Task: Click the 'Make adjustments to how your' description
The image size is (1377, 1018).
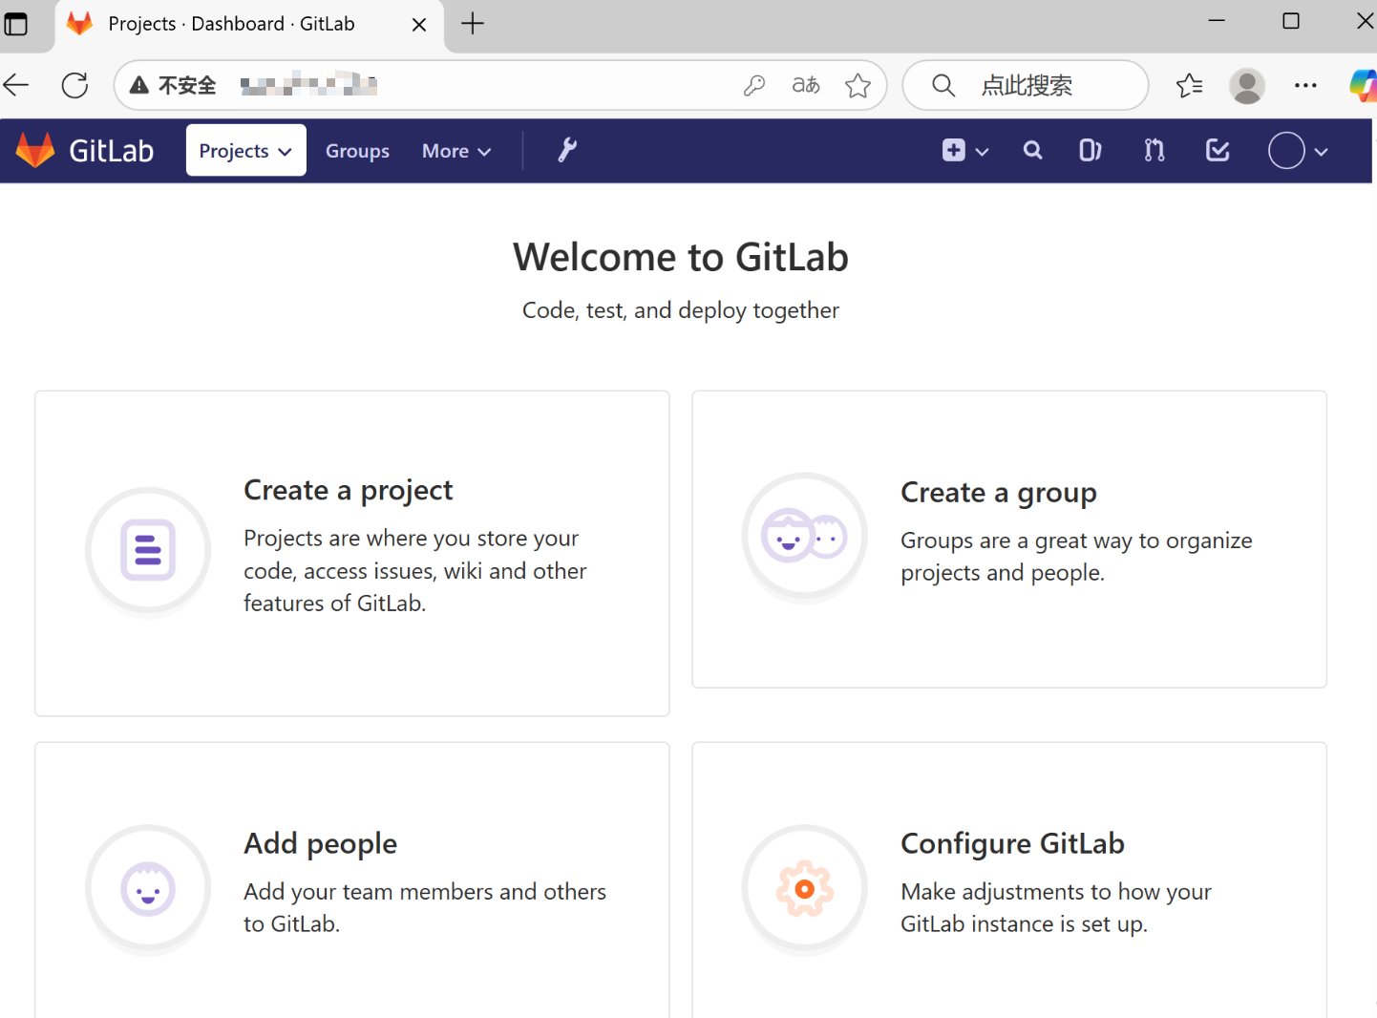Action: (1056, 907)
